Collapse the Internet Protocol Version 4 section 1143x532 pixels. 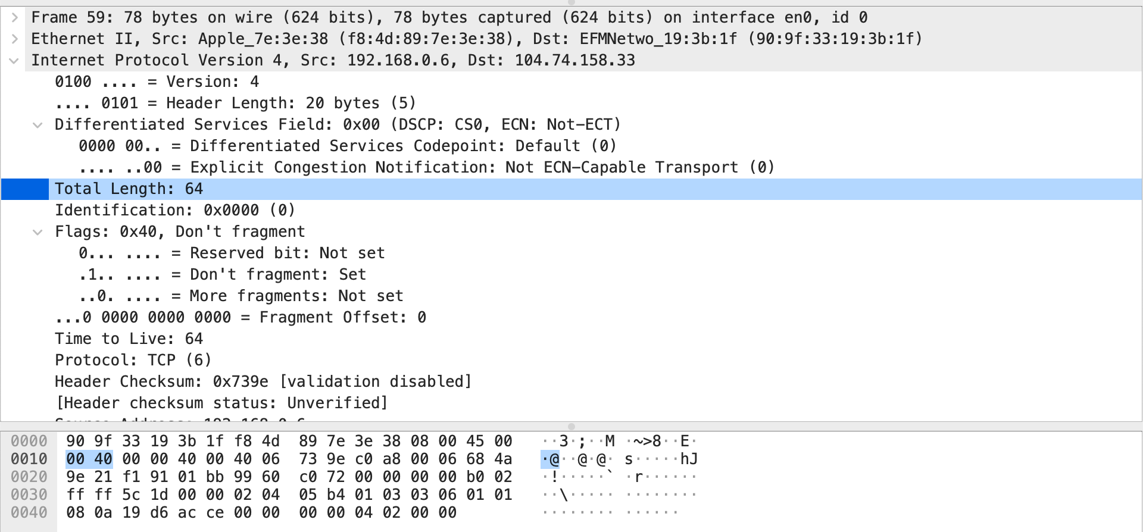pyautogui.click(x=14, y=61)
